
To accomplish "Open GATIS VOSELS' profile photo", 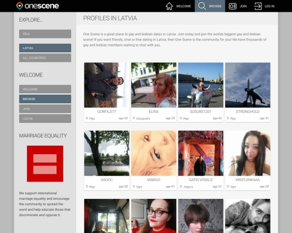I will click(x=201, y=153).
